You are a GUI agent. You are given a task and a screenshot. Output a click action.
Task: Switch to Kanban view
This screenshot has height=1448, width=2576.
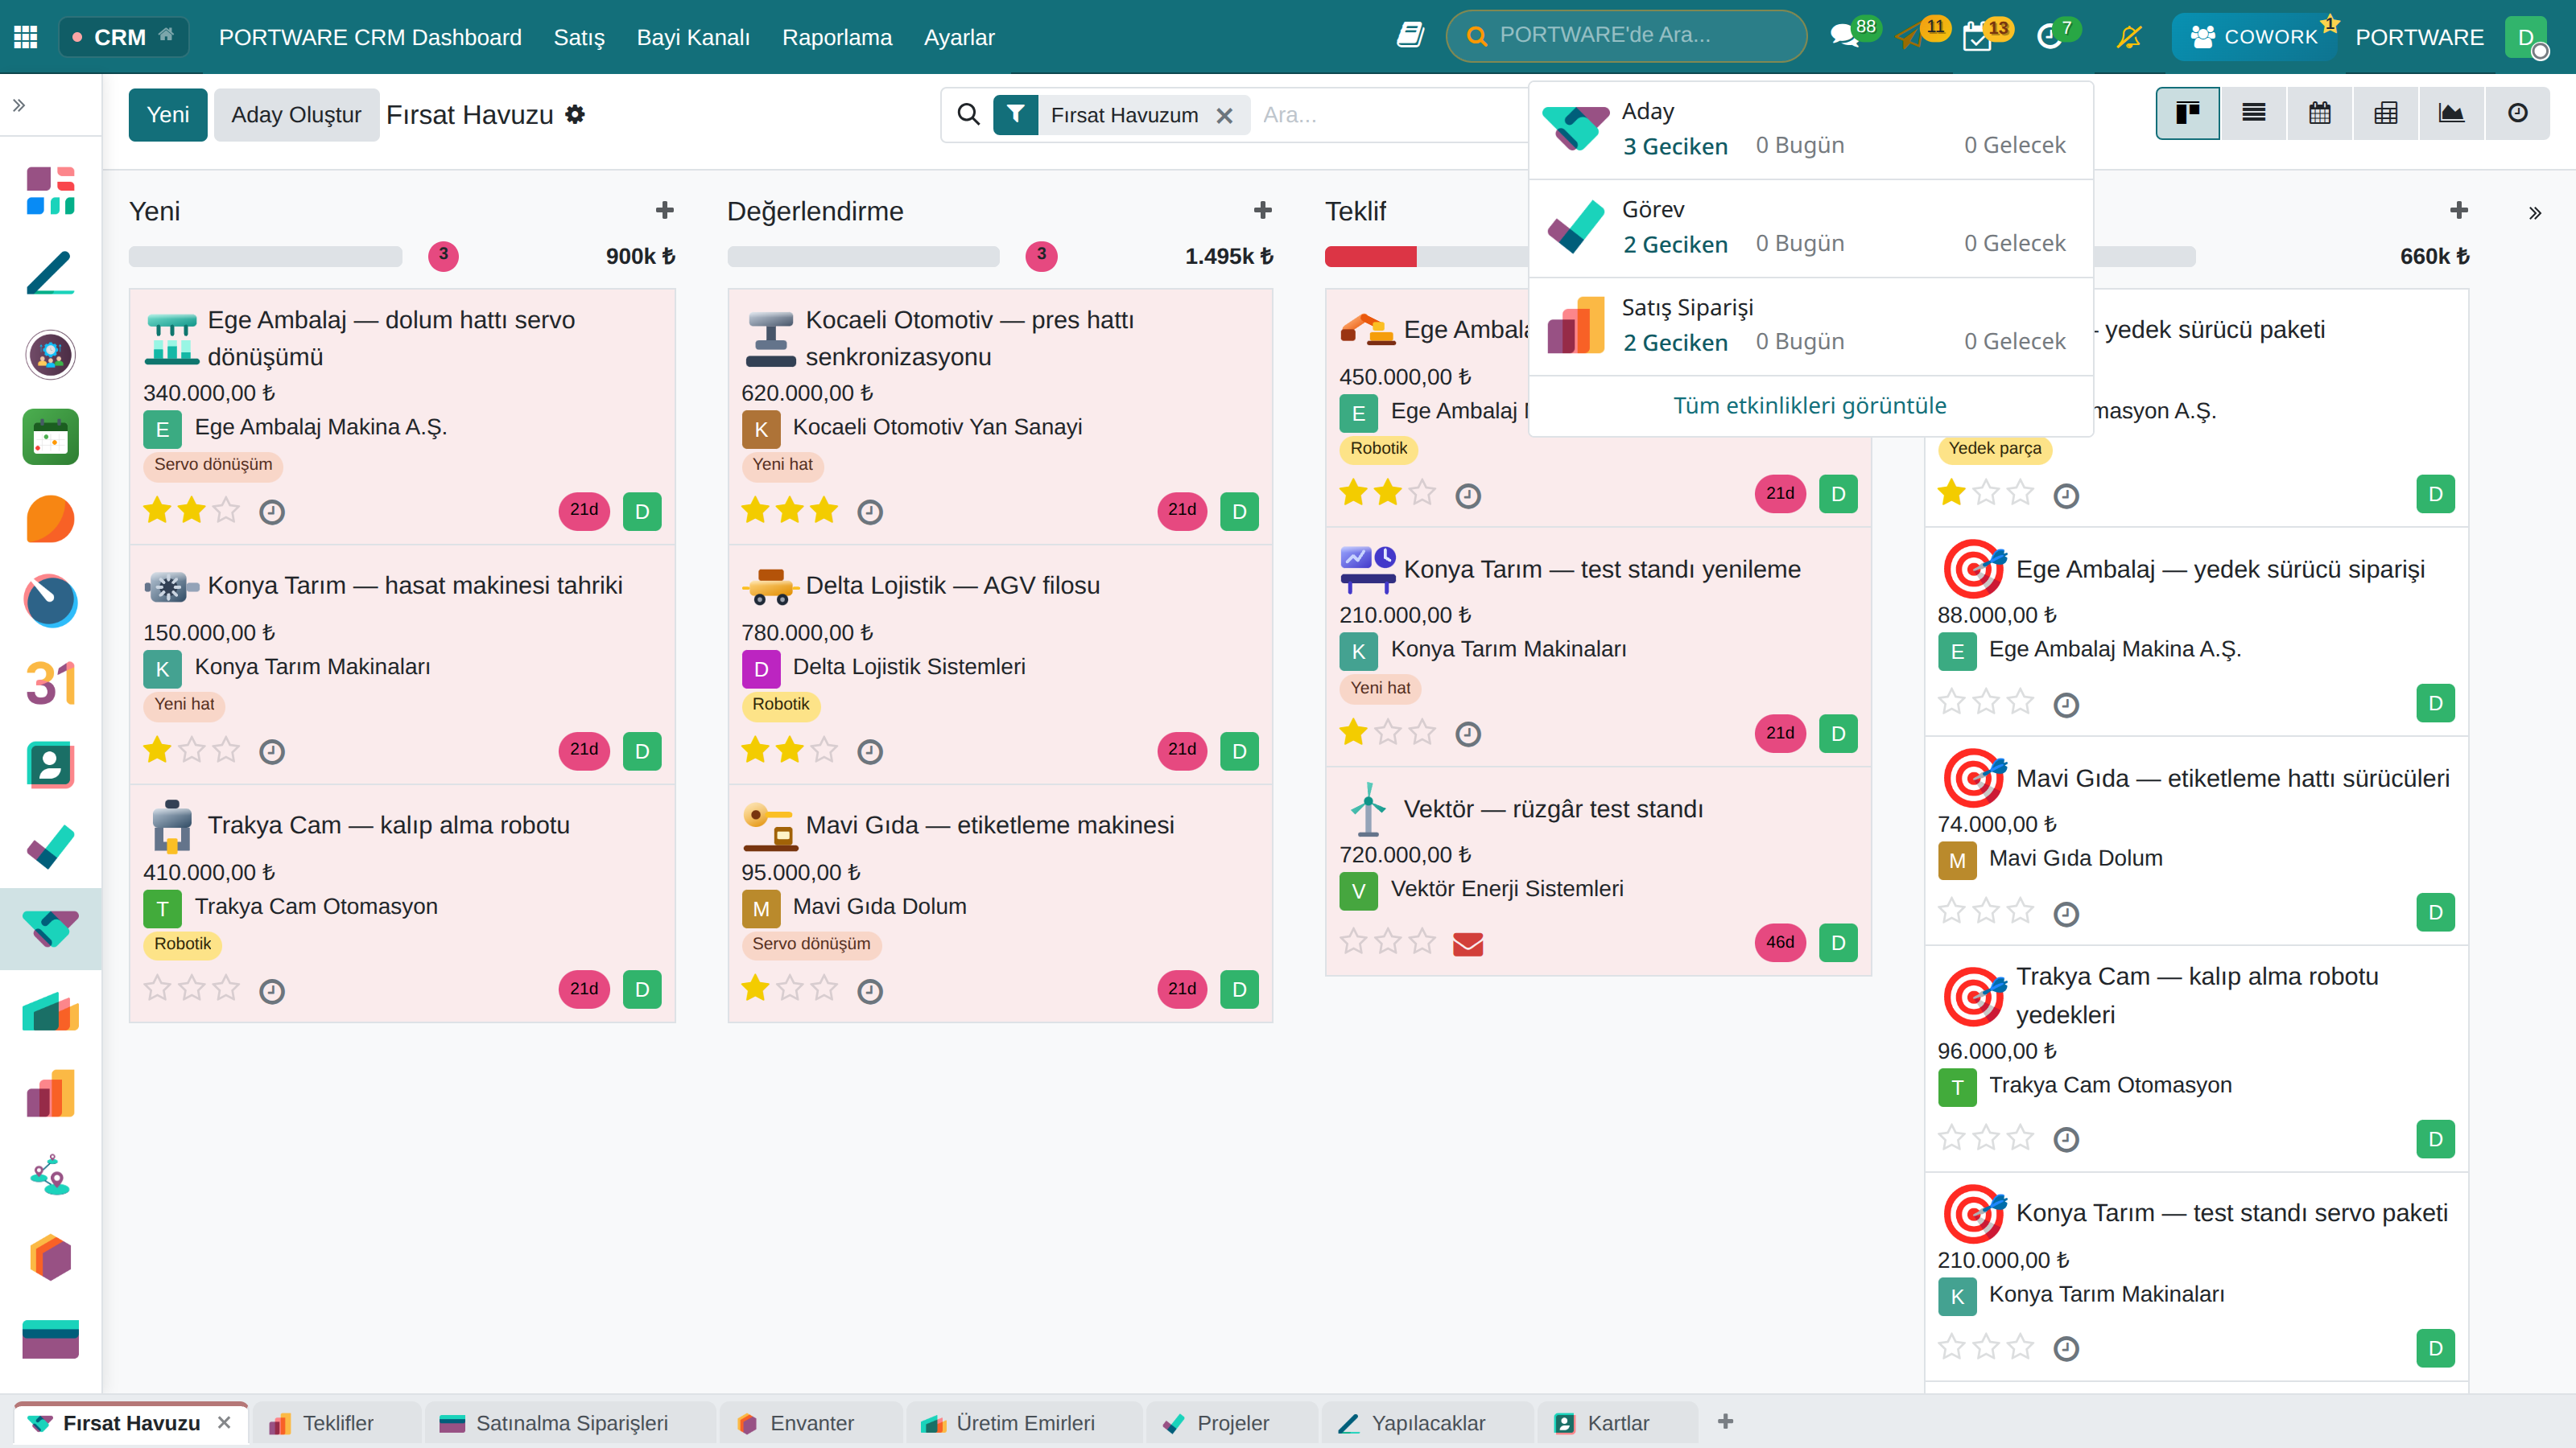click(x=2187, y=113)
